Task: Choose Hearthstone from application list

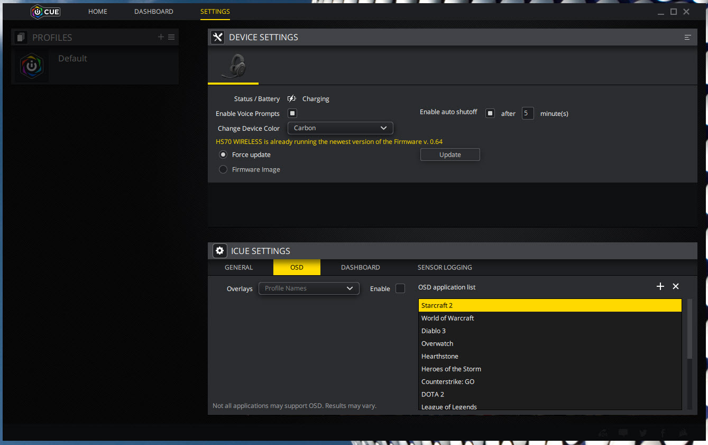Action: [550, 356]
